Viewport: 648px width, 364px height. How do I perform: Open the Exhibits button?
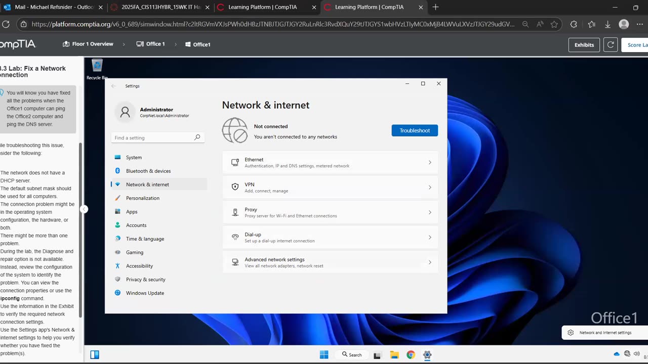pyautogui.click(x=584, y=44)
